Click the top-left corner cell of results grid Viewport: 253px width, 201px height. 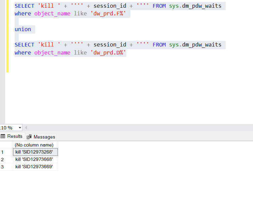(6, 145)
